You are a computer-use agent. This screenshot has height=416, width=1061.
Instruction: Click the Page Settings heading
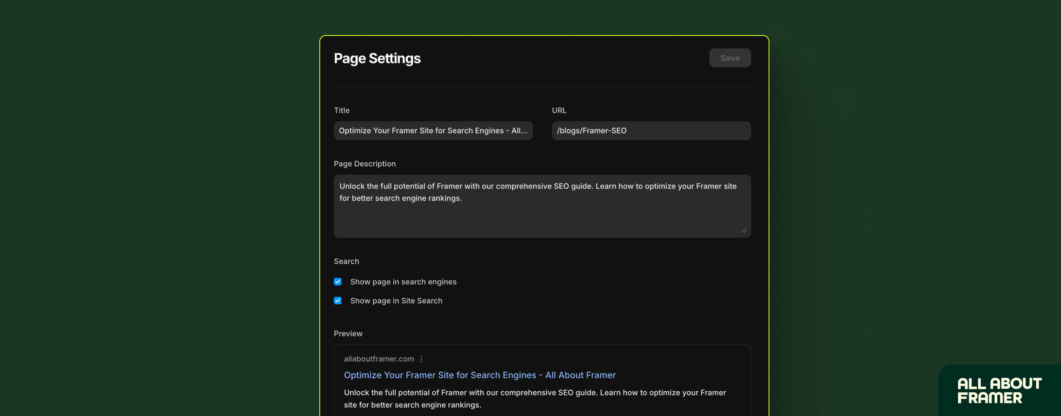[377, 58]
